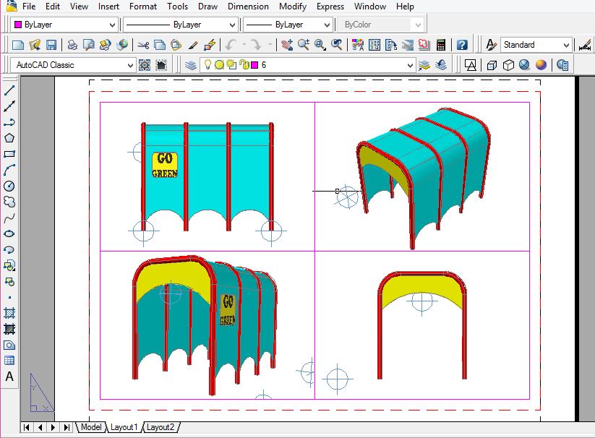Screen dimensions: 595x438
Task: Switch to the Model tab
Action: (91, 427)
